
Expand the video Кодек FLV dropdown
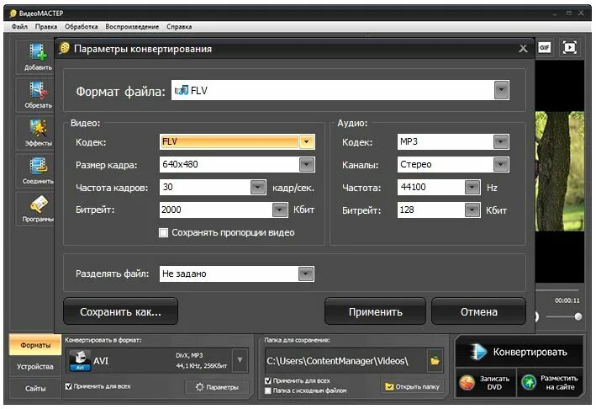(306, 142)
